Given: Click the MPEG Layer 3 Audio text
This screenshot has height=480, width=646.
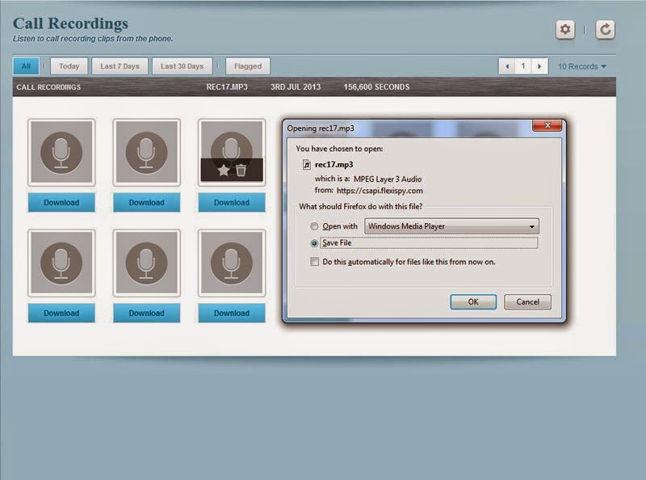Looking at the screenshot, I should pos(388,179).
